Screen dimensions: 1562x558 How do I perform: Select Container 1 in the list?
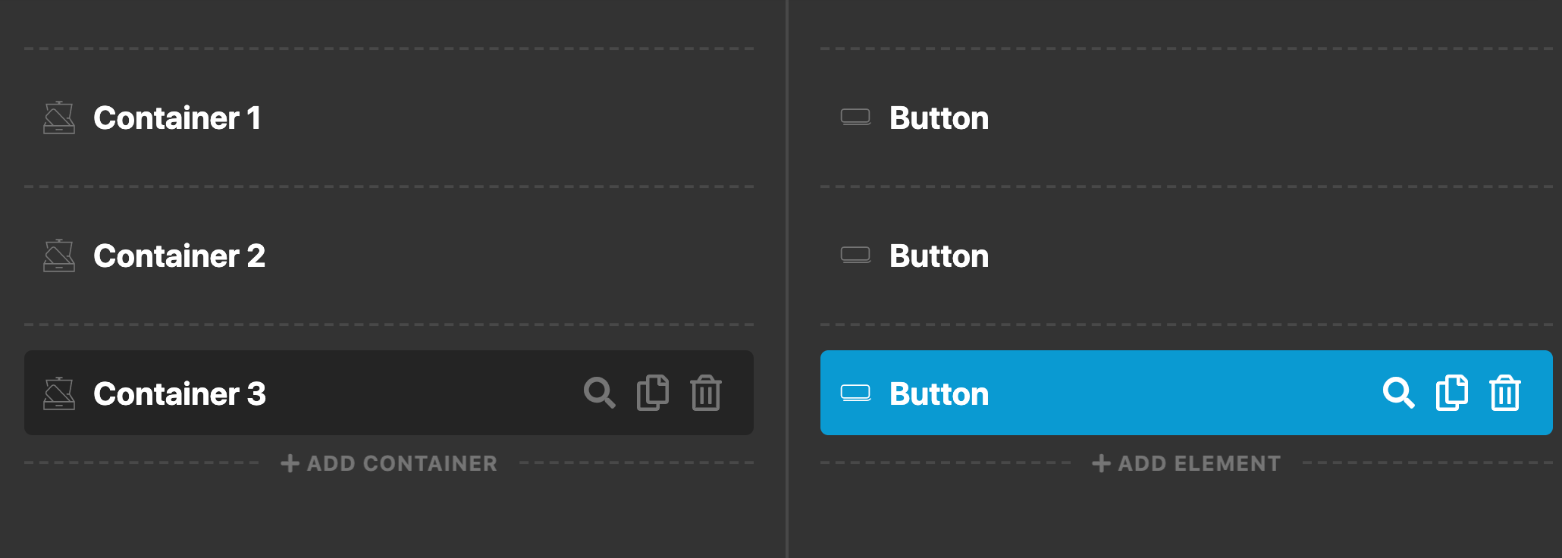pyautogui.click(x=389, y=118)
